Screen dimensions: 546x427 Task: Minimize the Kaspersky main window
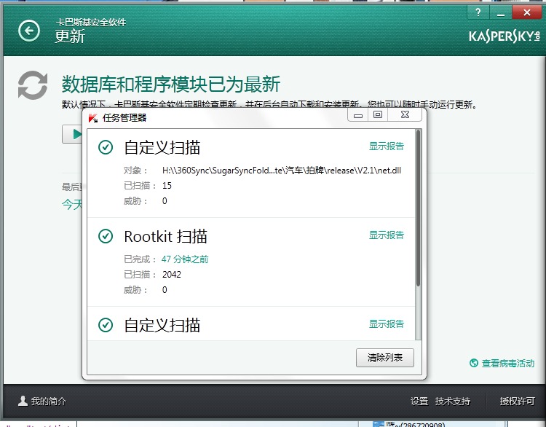point(501,13)
